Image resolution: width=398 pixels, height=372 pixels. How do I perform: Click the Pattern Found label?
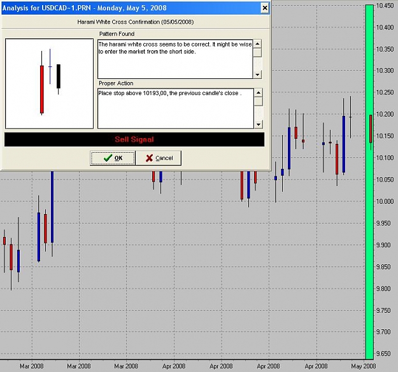(117, 34)
